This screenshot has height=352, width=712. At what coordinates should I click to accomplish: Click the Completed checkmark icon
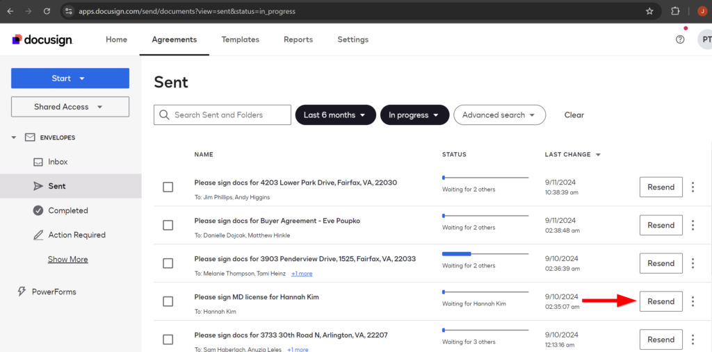(x=38, y=210)
